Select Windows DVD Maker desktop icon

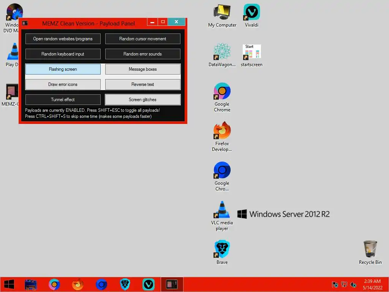(11, 18)
